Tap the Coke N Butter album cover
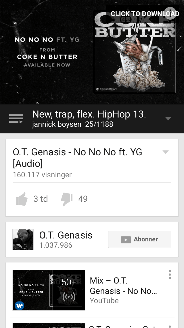This screenshot has width=184, height=328. pyautogui.click(x=135, y=52)
